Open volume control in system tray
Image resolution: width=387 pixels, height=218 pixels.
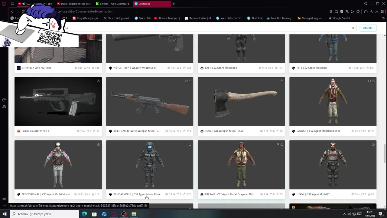click(x=349, y=214)
